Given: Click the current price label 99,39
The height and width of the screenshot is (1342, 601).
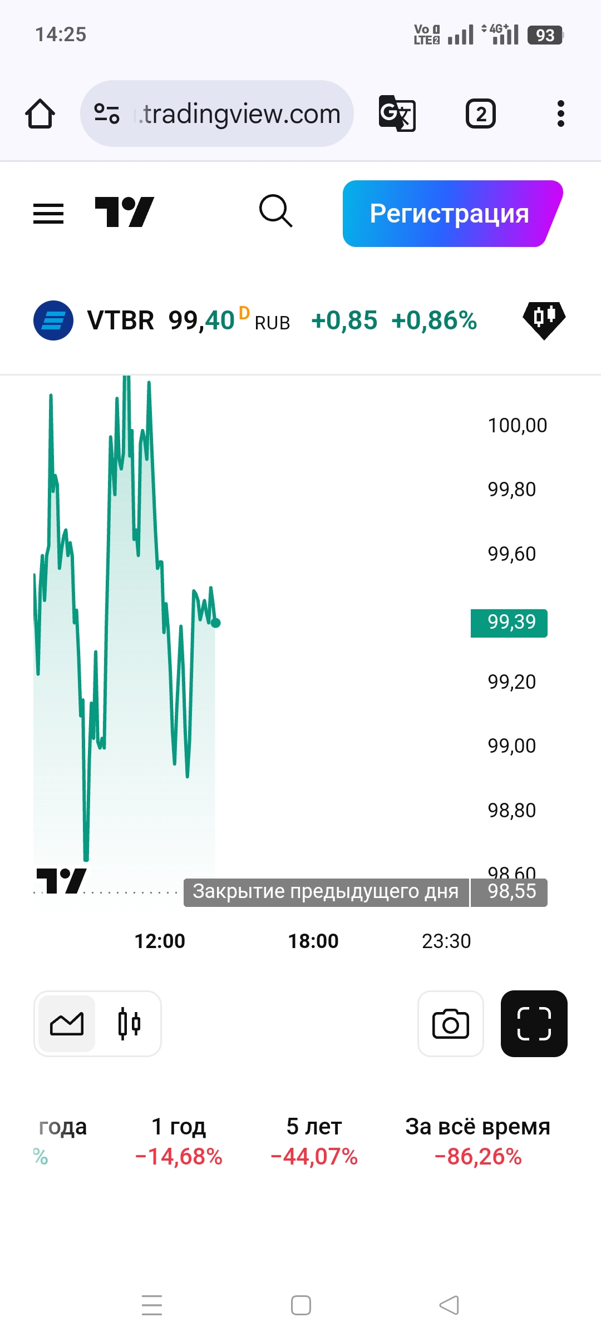Looking at the screenshot, I should (x=509, y=623).
